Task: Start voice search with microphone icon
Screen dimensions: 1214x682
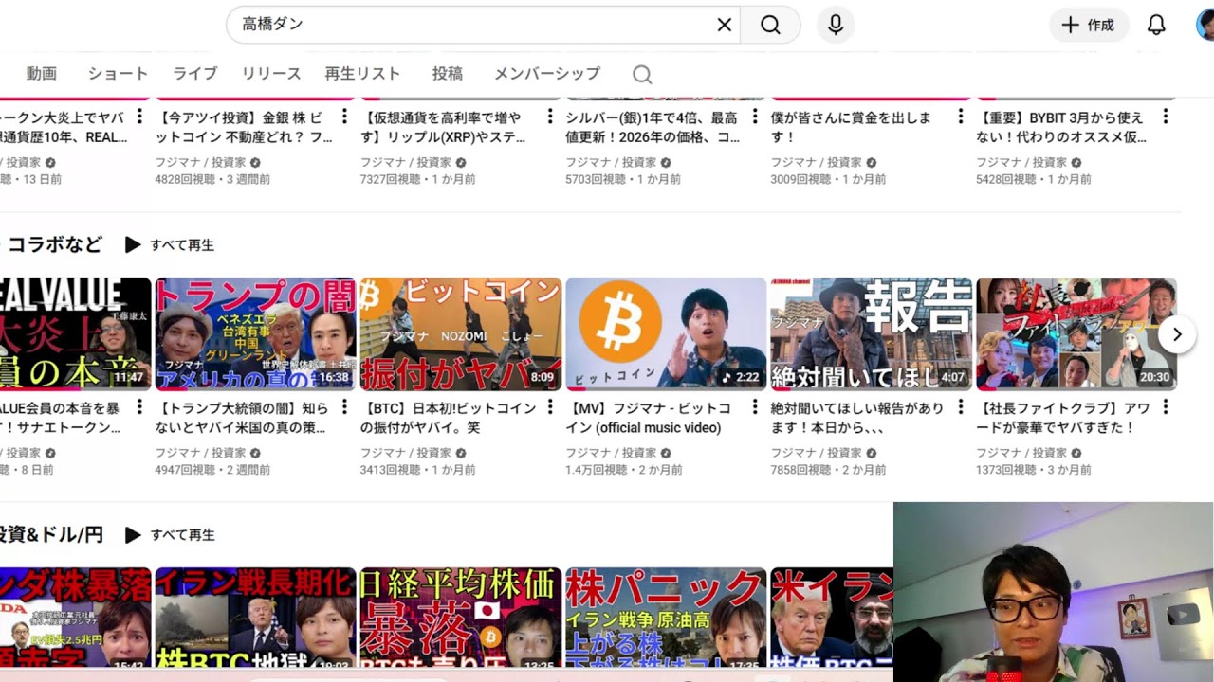Action: point(835,25)
